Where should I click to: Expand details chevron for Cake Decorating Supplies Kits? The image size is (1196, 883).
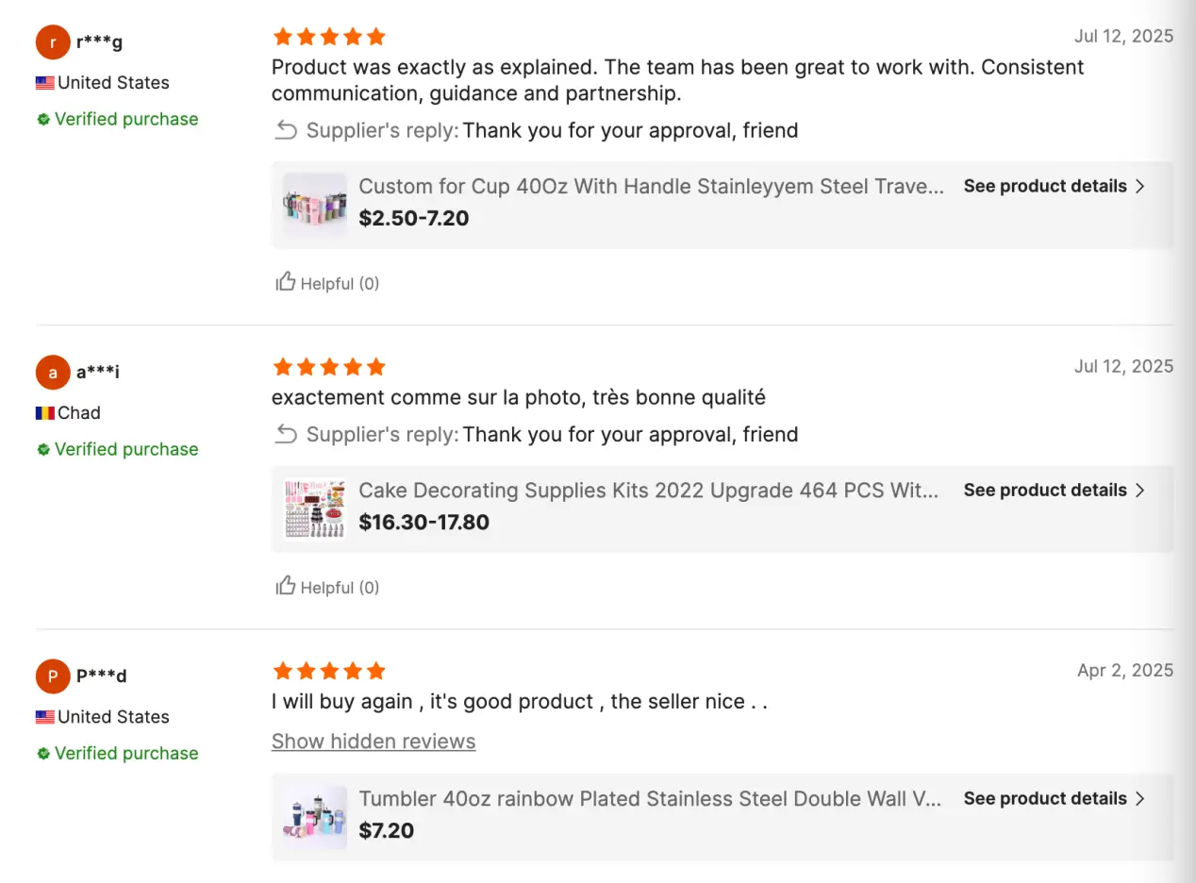click(x=1139, y=491)
